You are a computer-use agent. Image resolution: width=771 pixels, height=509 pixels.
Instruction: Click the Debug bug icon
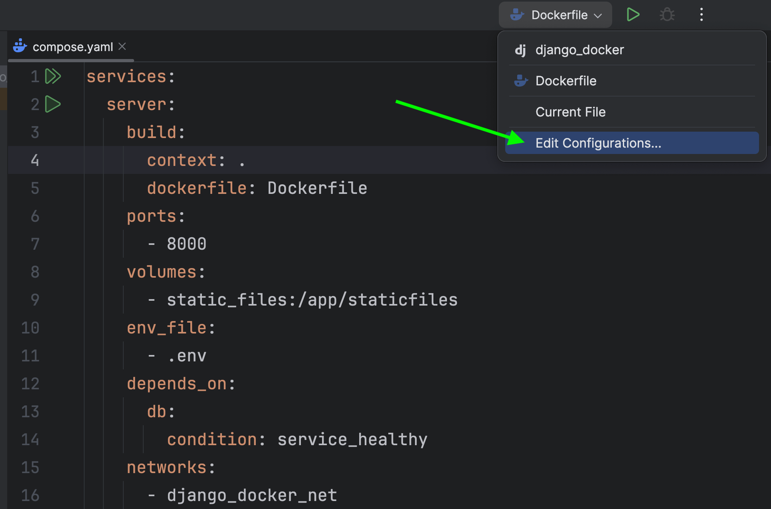pos(667,15)
